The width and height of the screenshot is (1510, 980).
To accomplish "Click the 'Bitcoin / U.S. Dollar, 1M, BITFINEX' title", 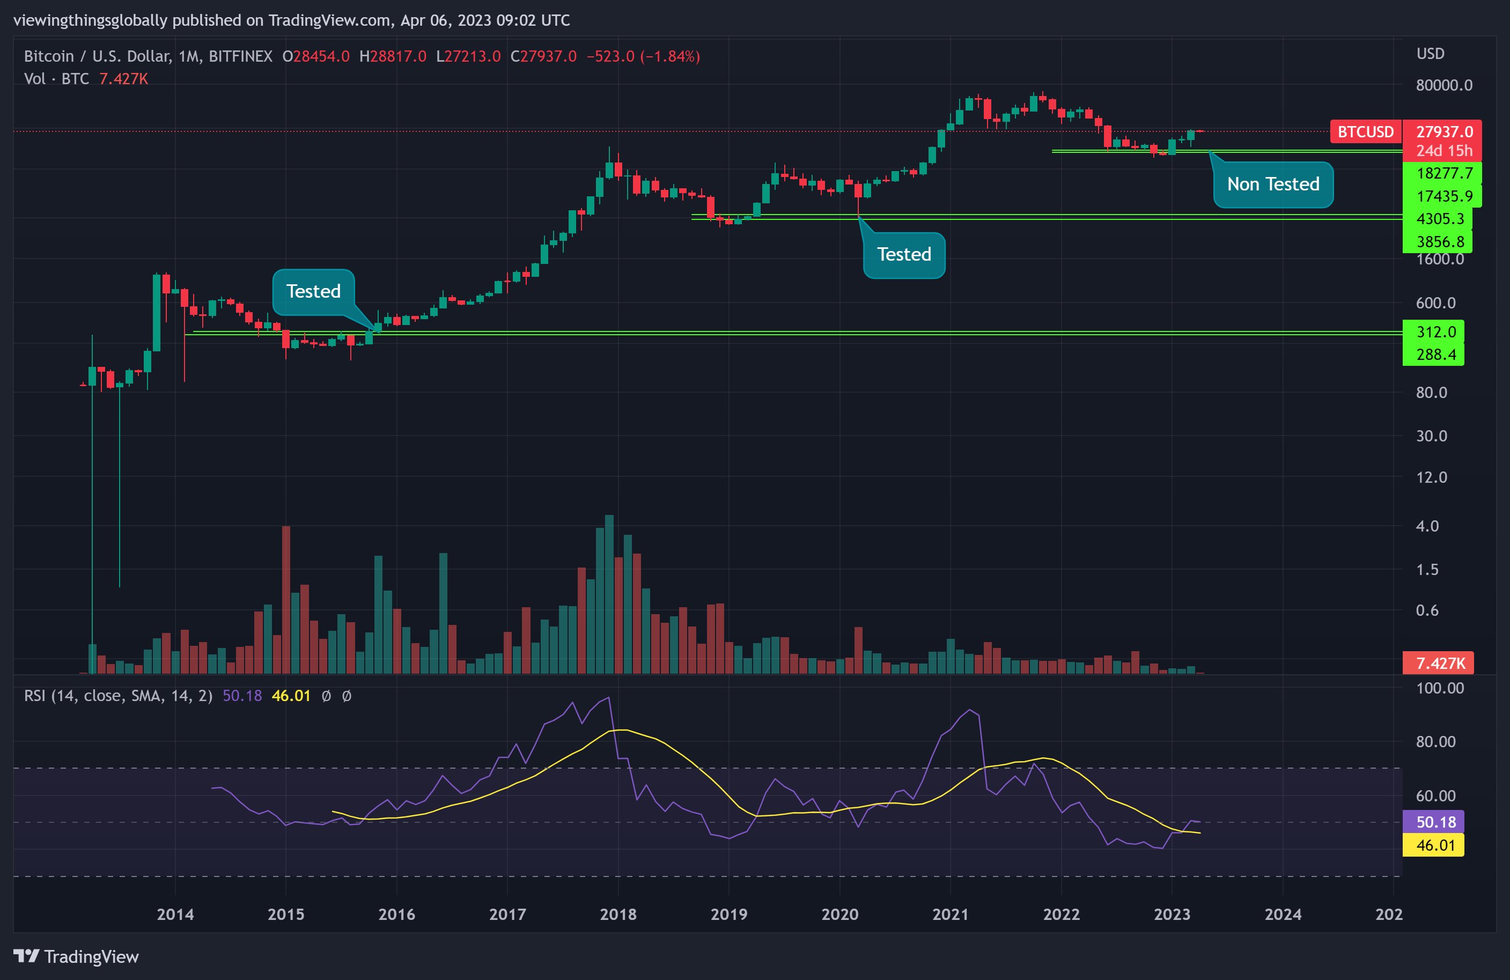I will (x=148, y=56).
